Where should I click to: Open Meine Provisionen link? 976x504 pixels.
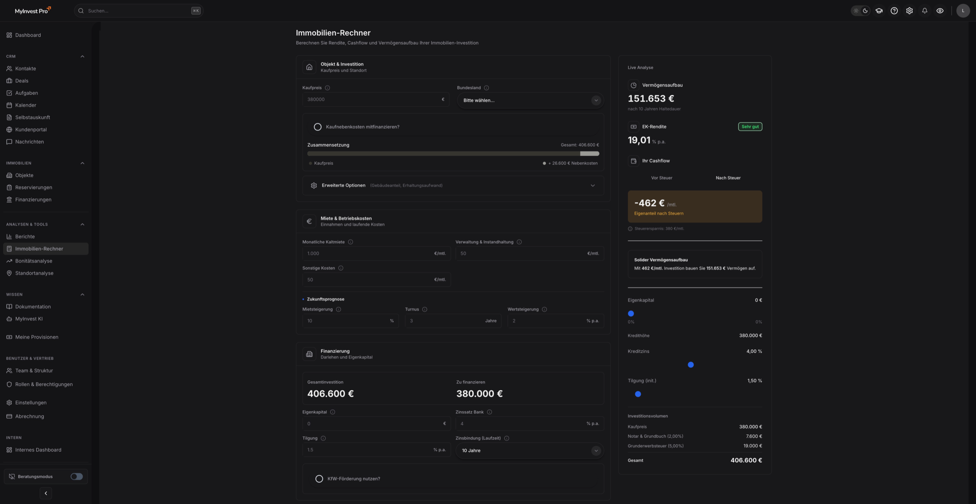click(x=37, y=337)
